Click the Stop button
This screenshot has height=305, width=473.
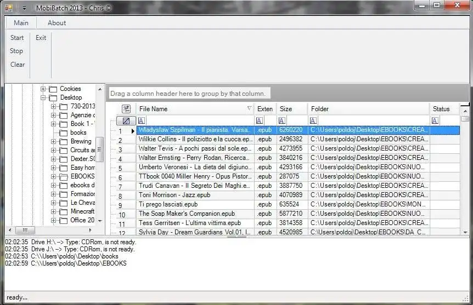tap(16, 51)
